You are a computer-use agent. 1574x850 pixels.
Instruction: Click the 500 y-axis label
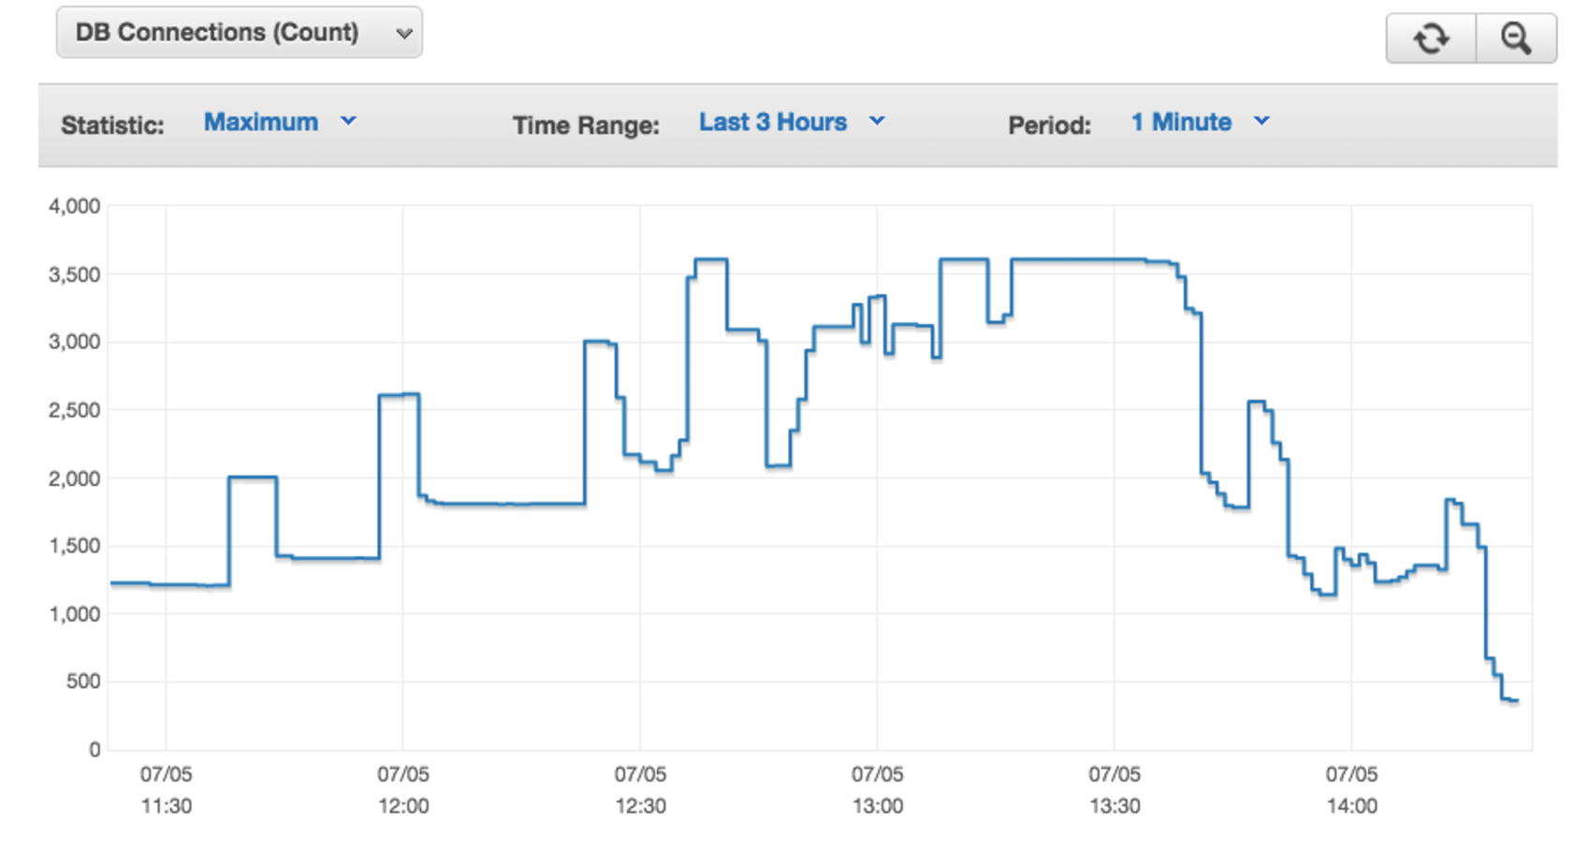[82, 681]
